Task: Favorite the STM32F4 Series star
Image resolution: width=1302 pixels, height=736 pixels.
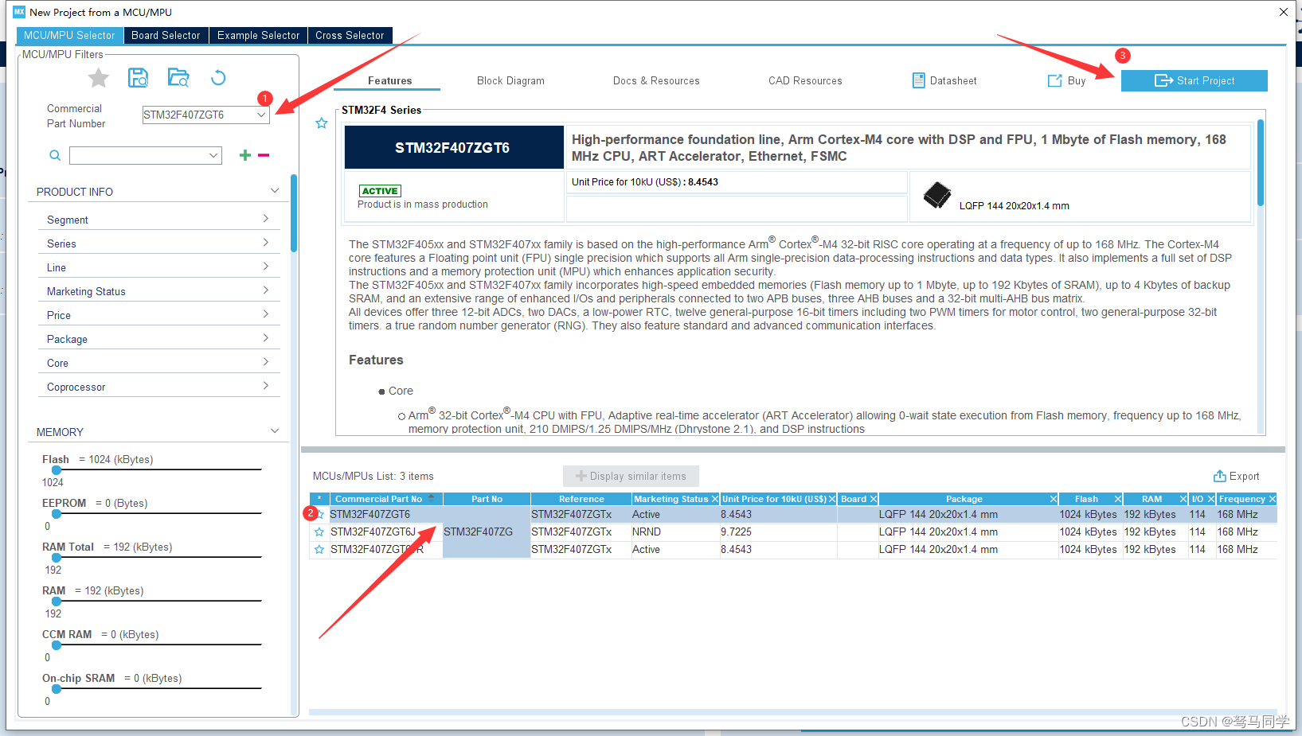Action: tap(322, 123)
